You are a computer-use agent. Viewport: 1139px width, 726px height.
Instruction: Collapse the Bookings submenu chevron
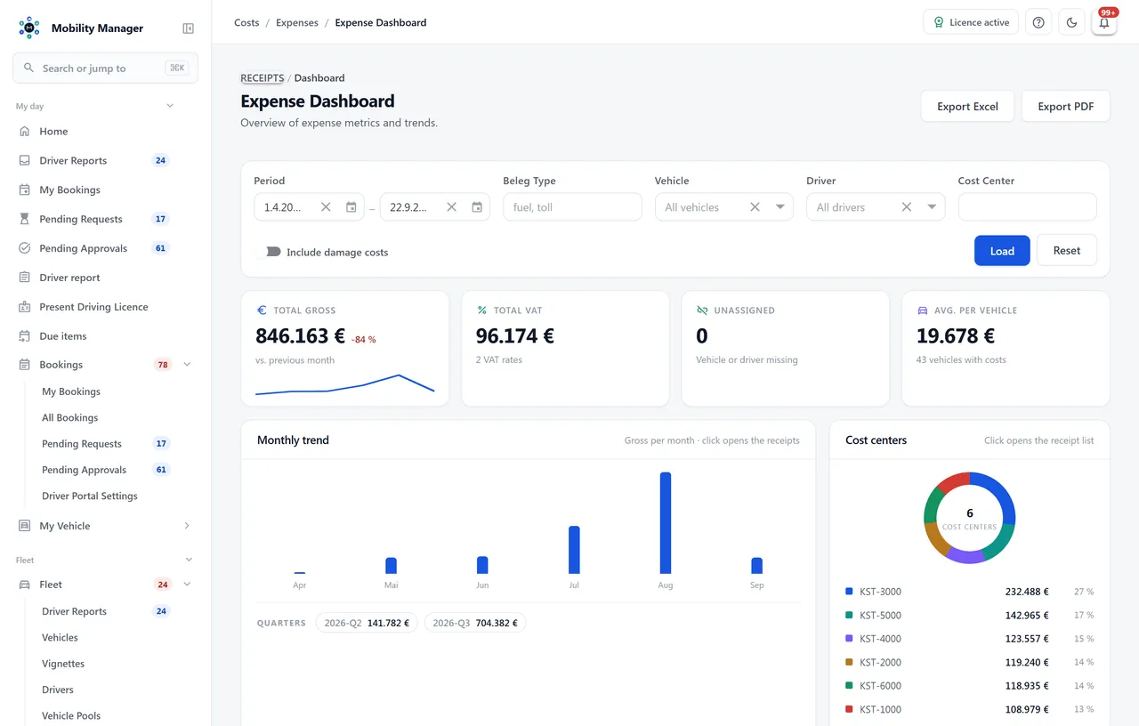187,365
